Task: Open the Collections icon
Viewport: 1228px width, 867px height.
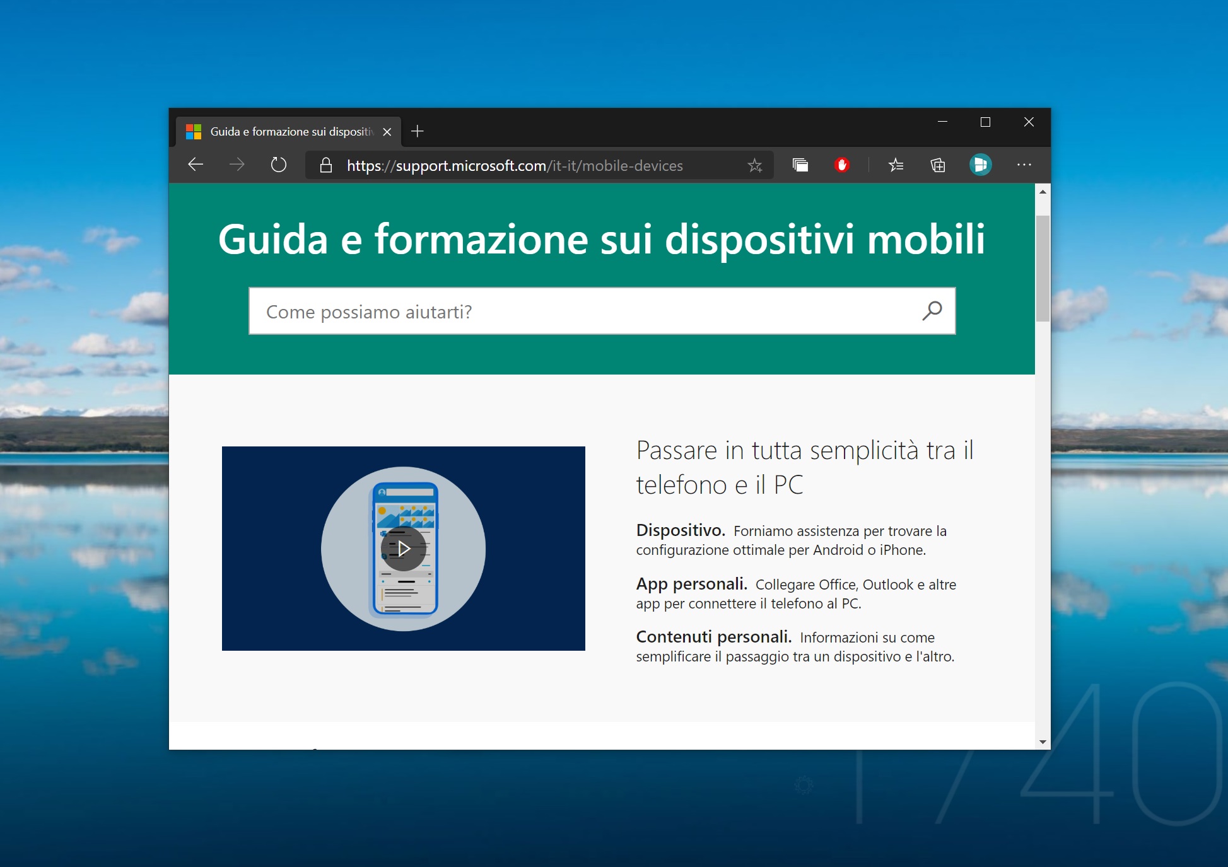Action: pos(938,165)
